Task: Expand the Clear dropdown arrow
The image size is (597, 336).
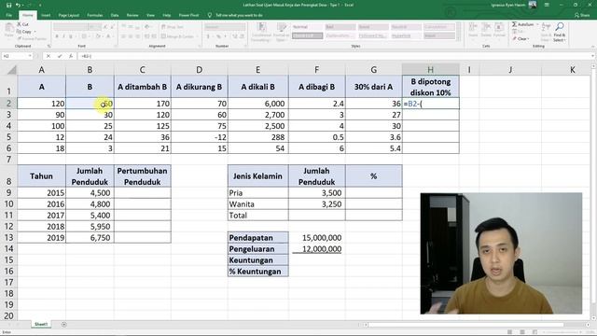Action: coord(529,39)
